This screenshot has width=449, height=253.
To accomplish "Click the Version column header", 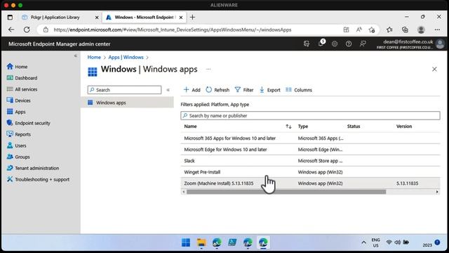I will click(404, 126).
